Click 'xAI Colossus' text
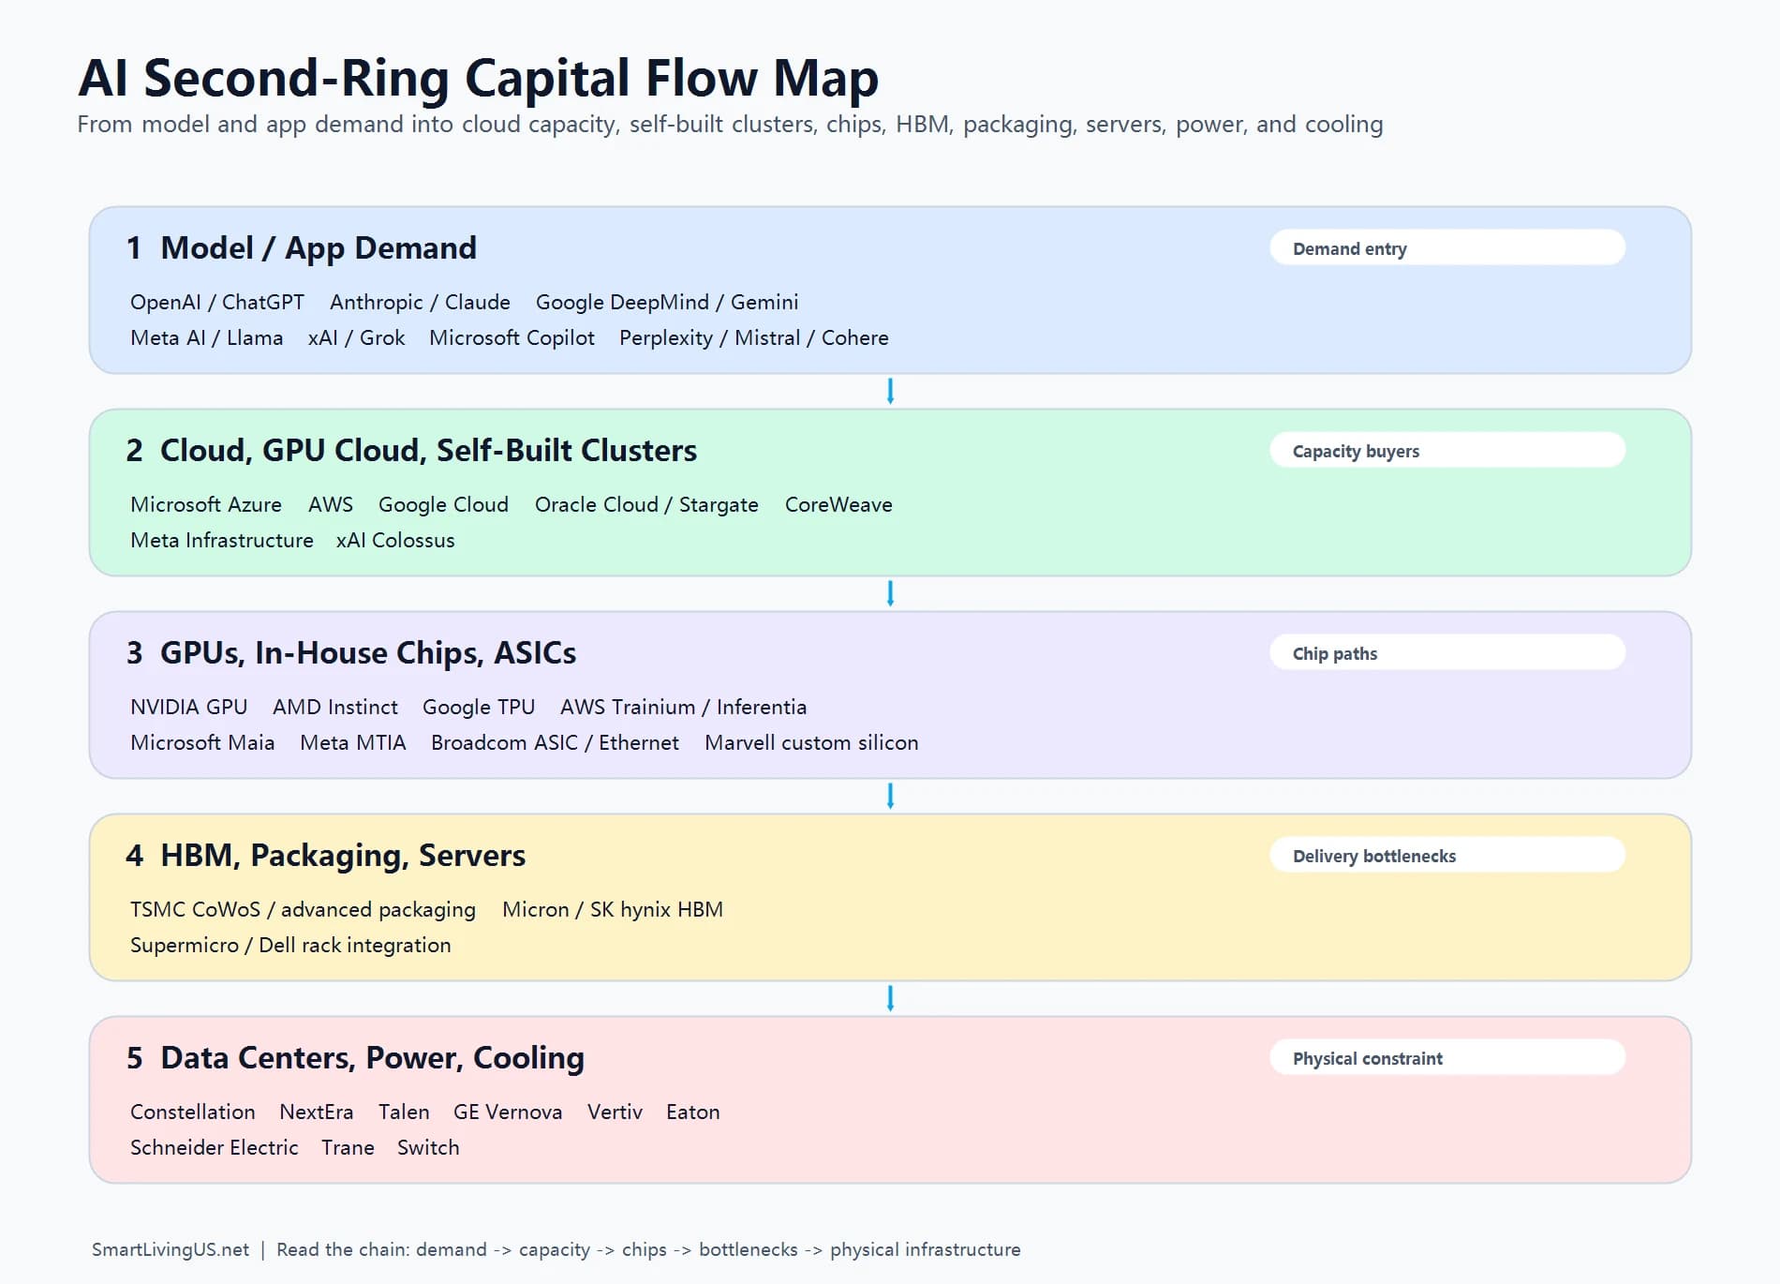The height and width of the screenshot is (1284, 1780). pyautogui.click(x=395, y=540)
